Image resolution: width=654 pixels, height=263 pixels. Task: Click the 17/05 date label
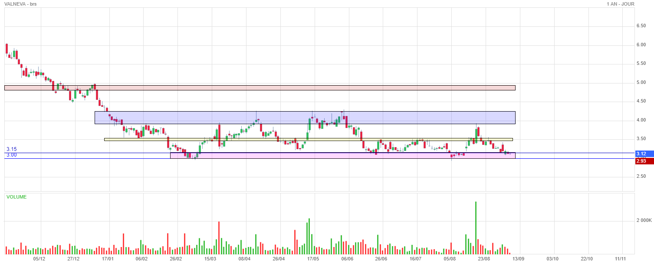(x=313, y=259)
